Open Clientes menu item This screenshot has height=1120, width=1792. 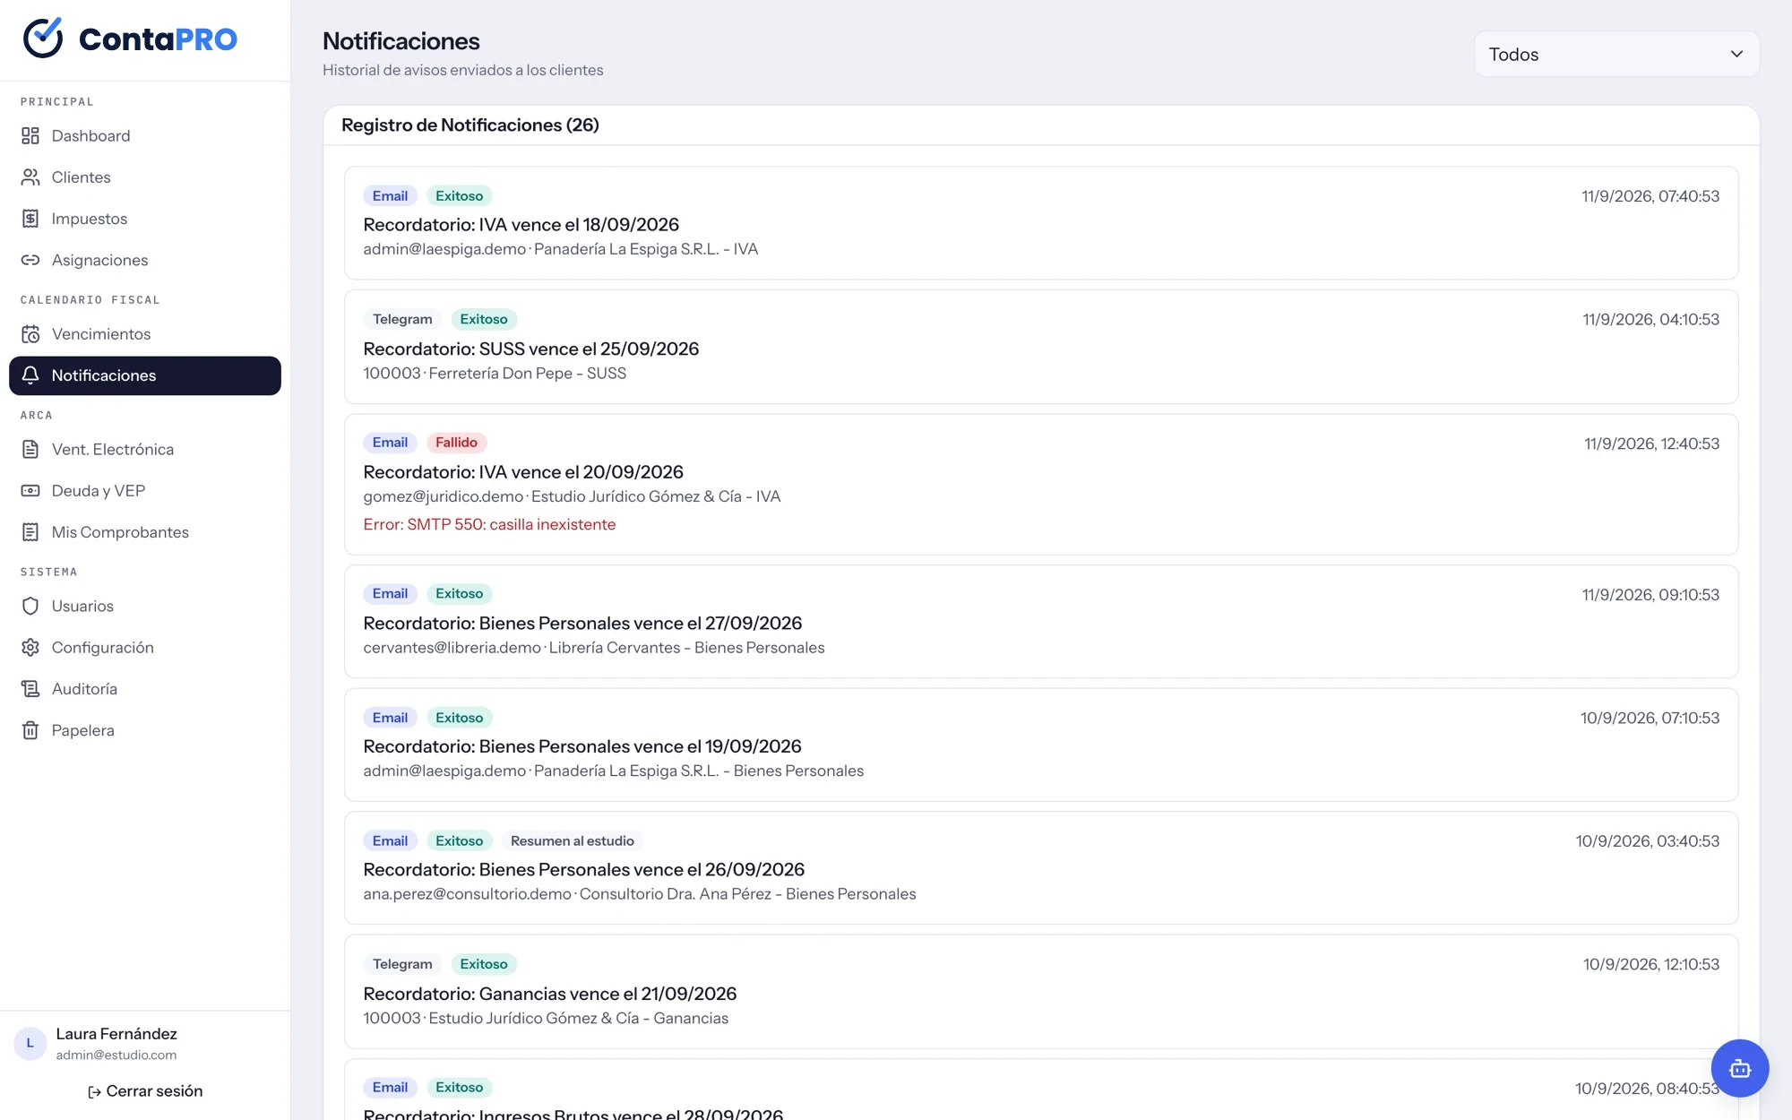click(x=145, y=177)
